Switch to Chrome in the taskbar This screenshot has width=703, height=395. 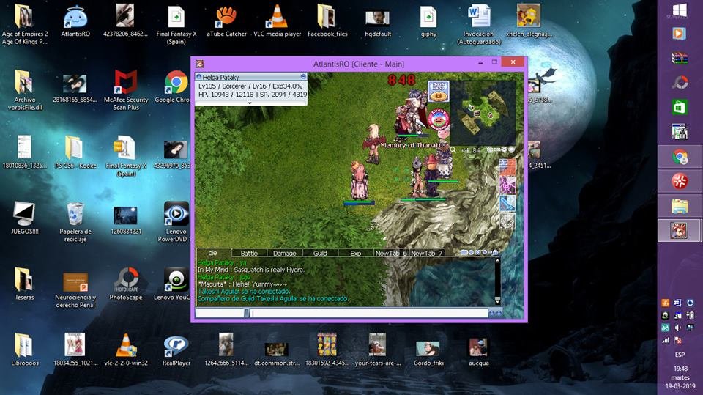(x=680, y=157)
